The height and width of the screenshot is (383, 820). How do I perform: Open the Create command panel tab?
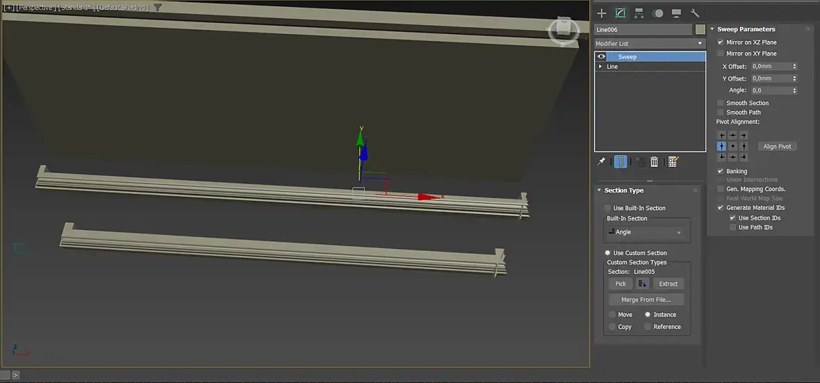point(601,13)
